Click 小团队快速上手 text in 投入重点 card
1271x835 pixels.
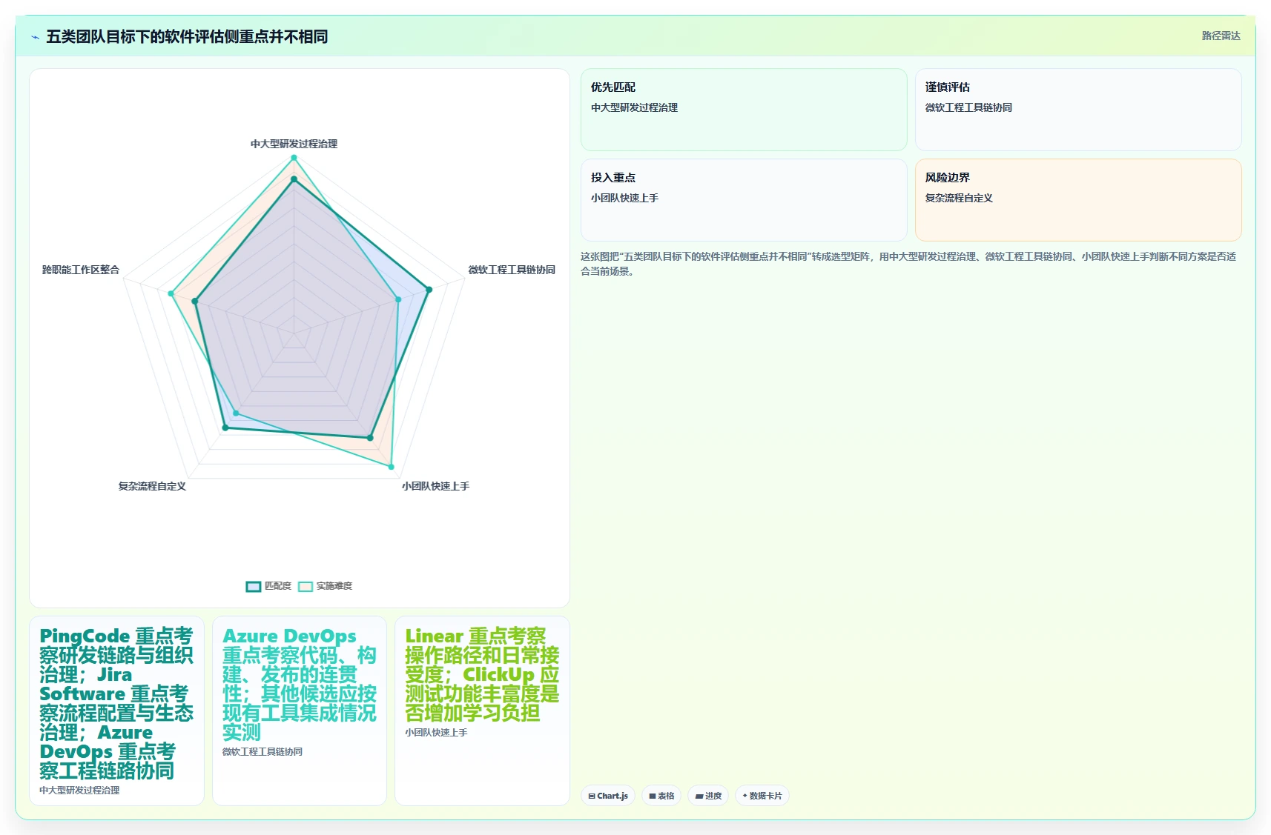click(624, 198)
